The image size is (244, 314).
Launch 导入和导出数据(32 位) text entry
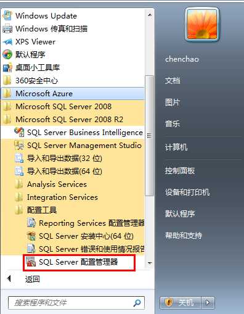(65, 159)
